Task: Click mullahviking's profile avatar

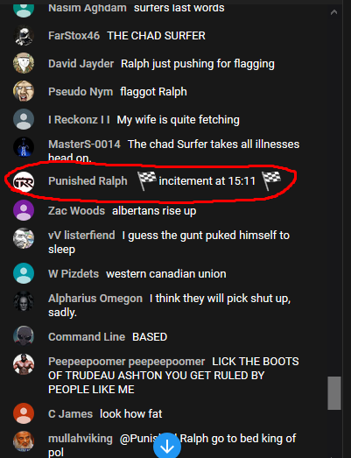Action: coord(24,441)
